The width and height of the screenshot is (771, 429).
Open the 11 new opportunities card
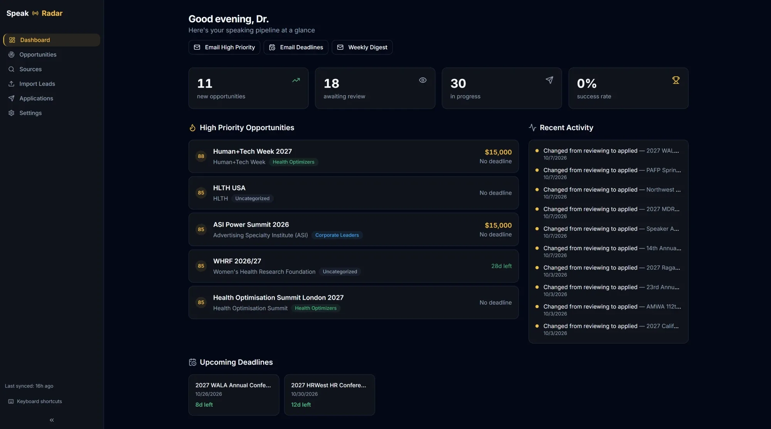249,88
